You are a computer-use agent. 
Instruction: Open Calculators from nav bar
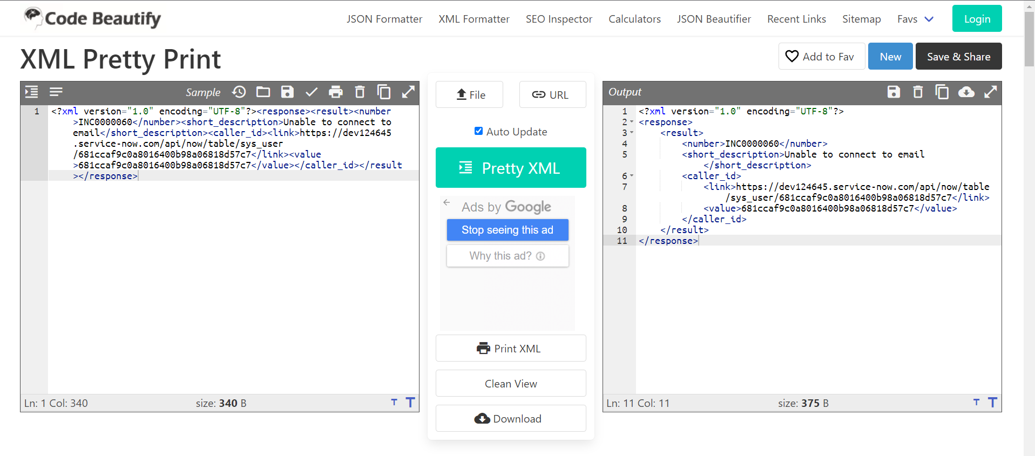(x=634, y=19)
